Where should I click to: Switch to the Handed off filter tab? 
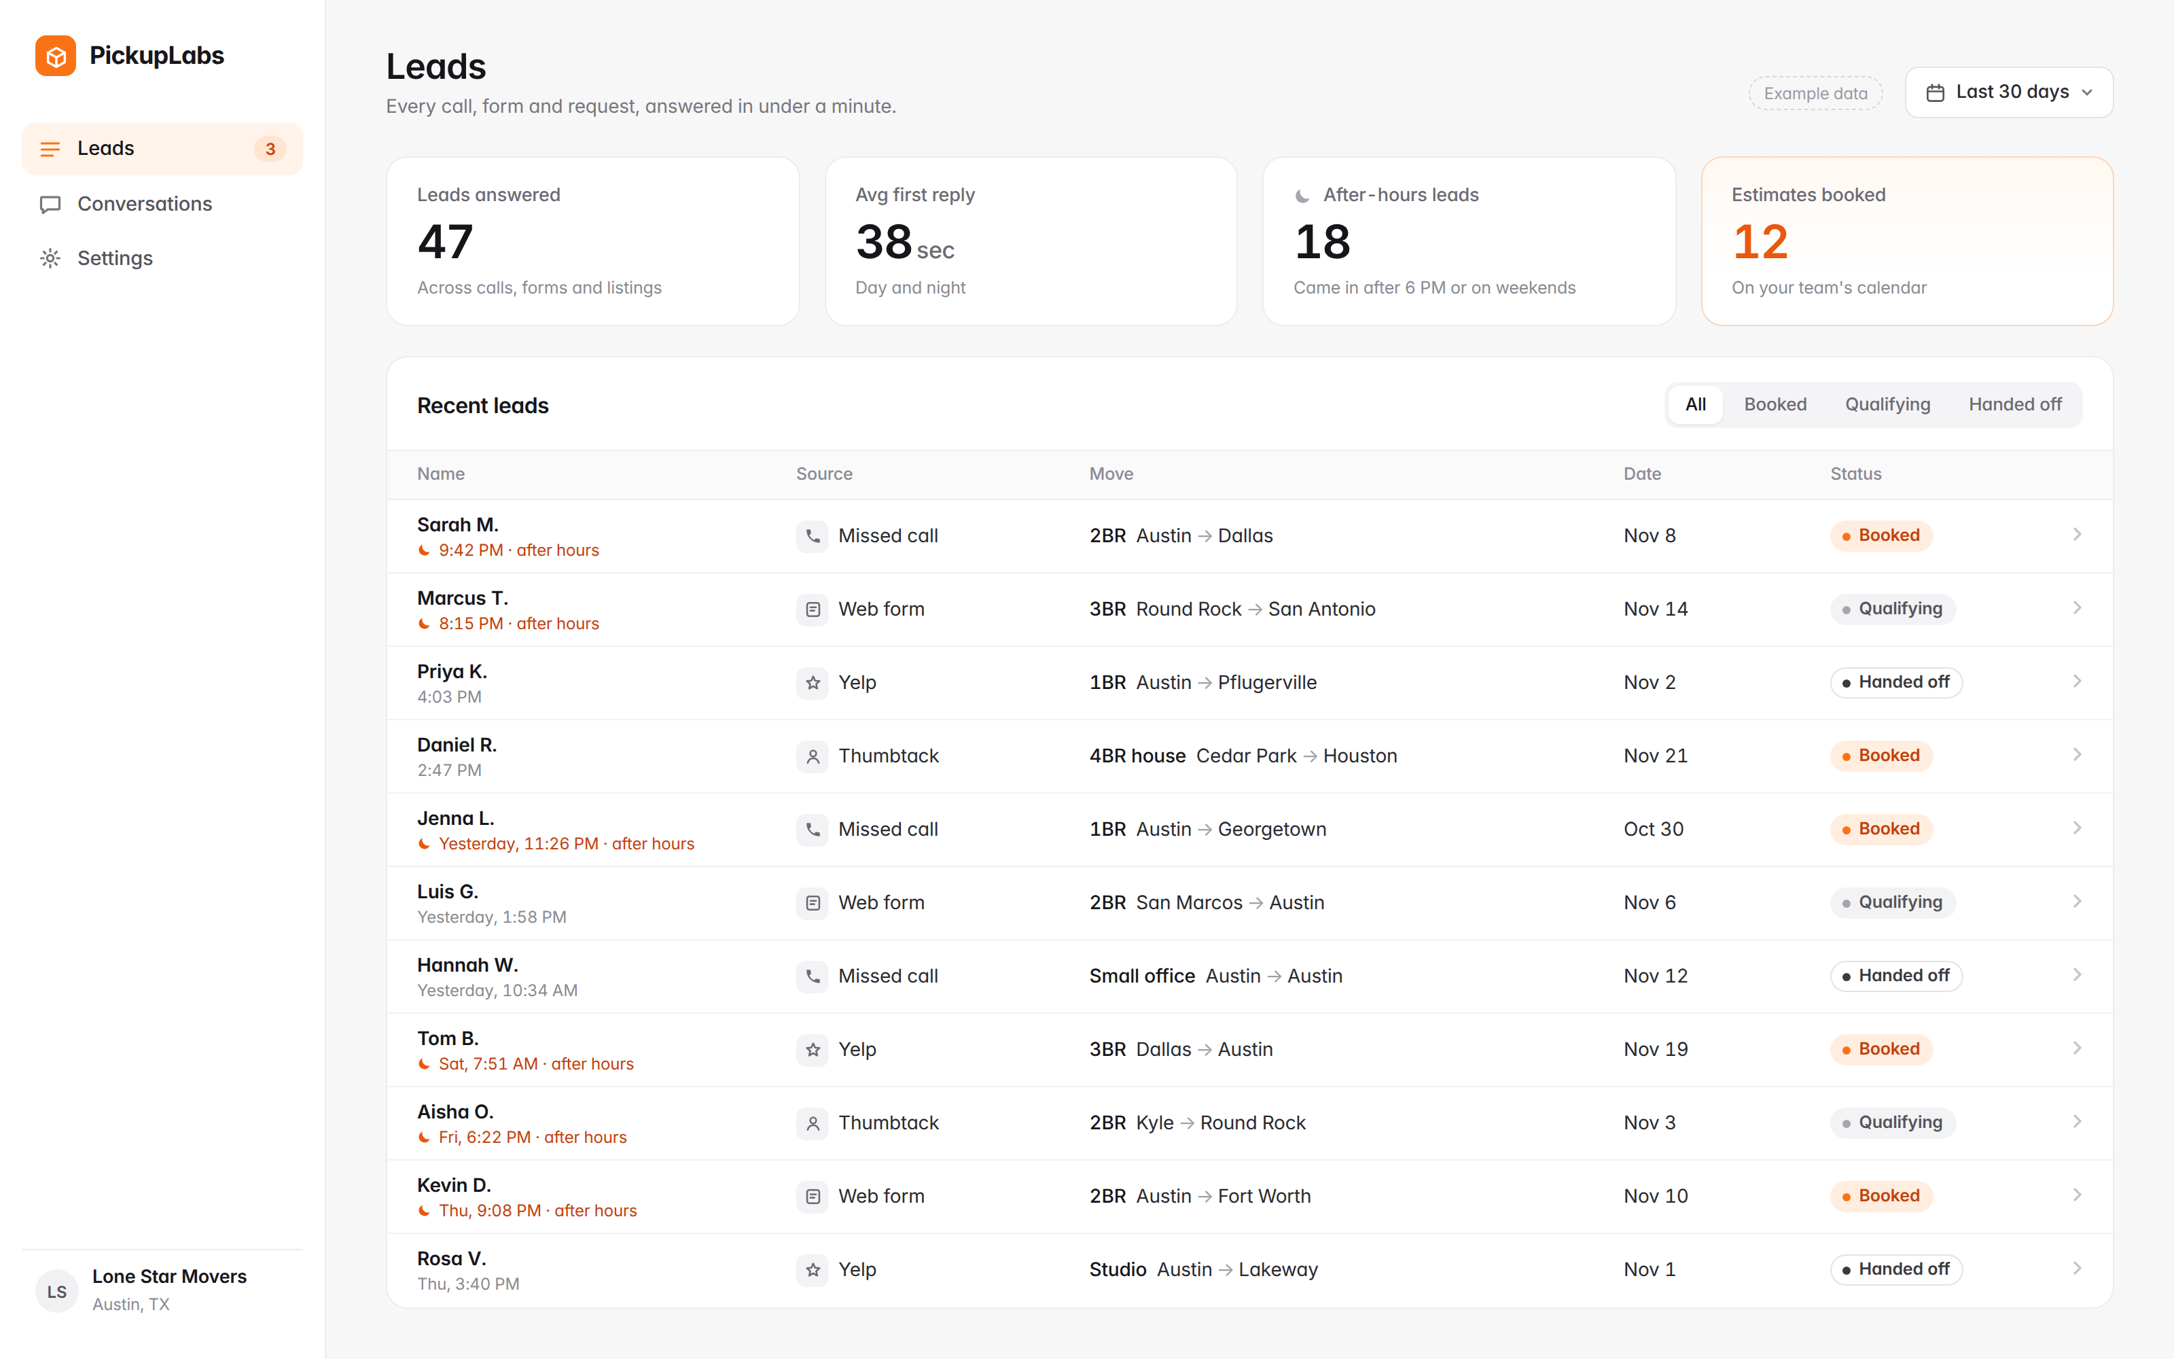2015,404
